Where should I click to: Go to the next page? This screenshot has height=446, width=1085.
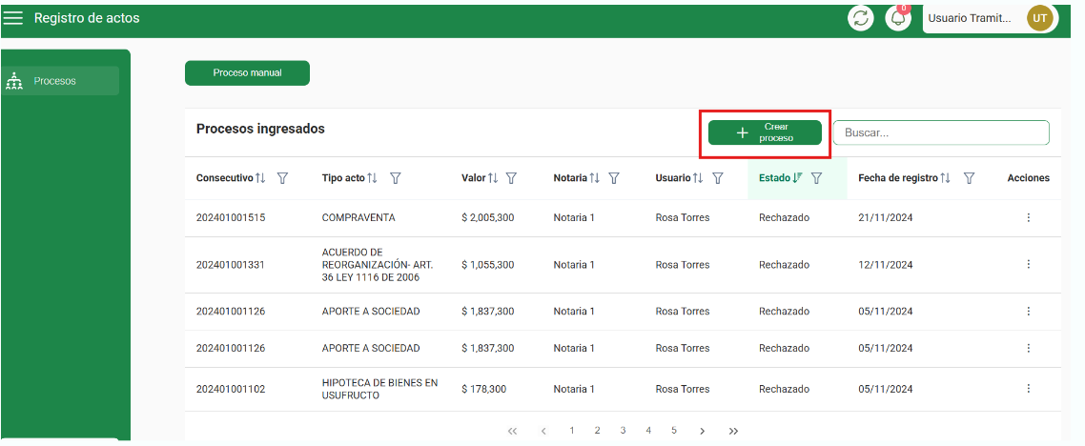pos(703,431)
